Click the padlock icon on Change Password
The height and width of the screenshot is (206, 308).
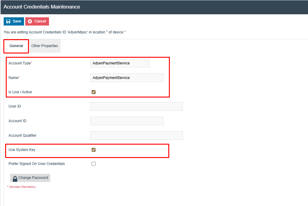click(15, 179)
